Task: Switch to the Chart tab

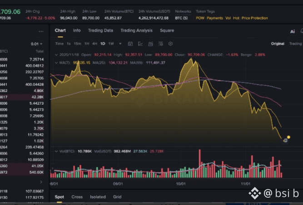Action: [x=60, y=30]
